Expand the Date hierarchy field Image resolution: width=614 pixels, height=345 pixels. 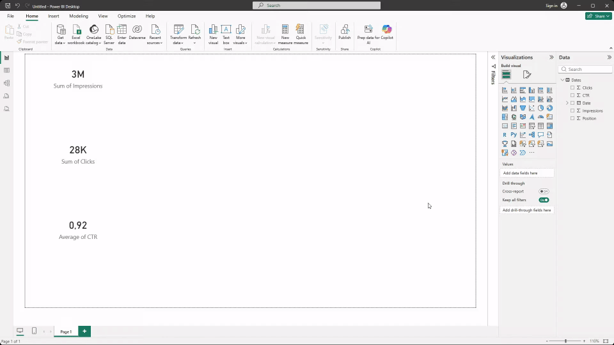tap(567, 103)
